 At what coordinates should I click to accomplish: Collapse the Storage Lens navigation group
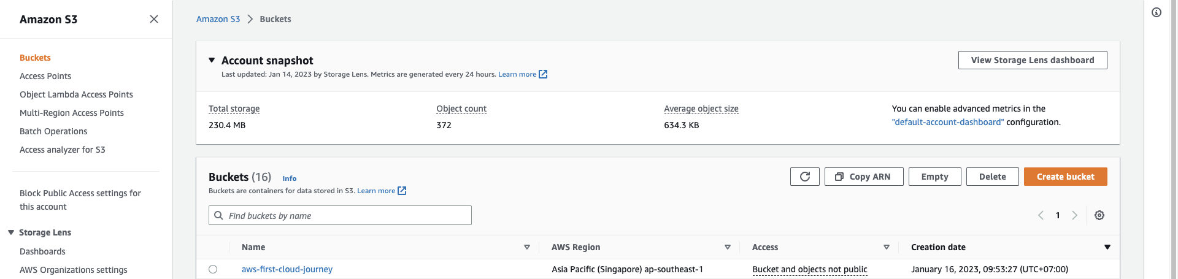(11, 232)
